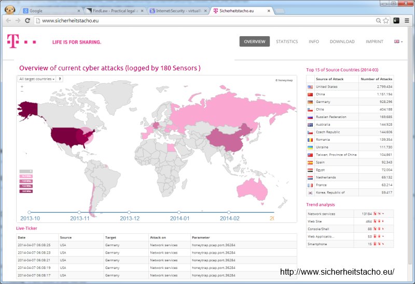415x284 pixels.
Task: Open the IMPRINT page
Action: pos(375,42)
